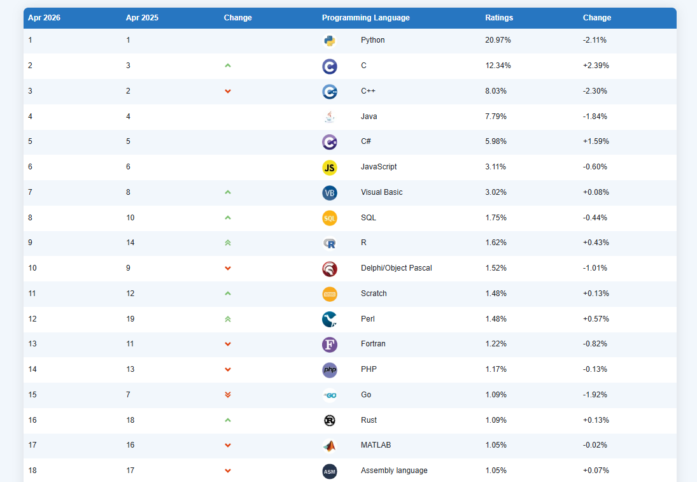Image resolution: width=697 pixels, height=482 pixels.
Task: Click the MATLAB logo icon
Action: click(x=329, y=445)
